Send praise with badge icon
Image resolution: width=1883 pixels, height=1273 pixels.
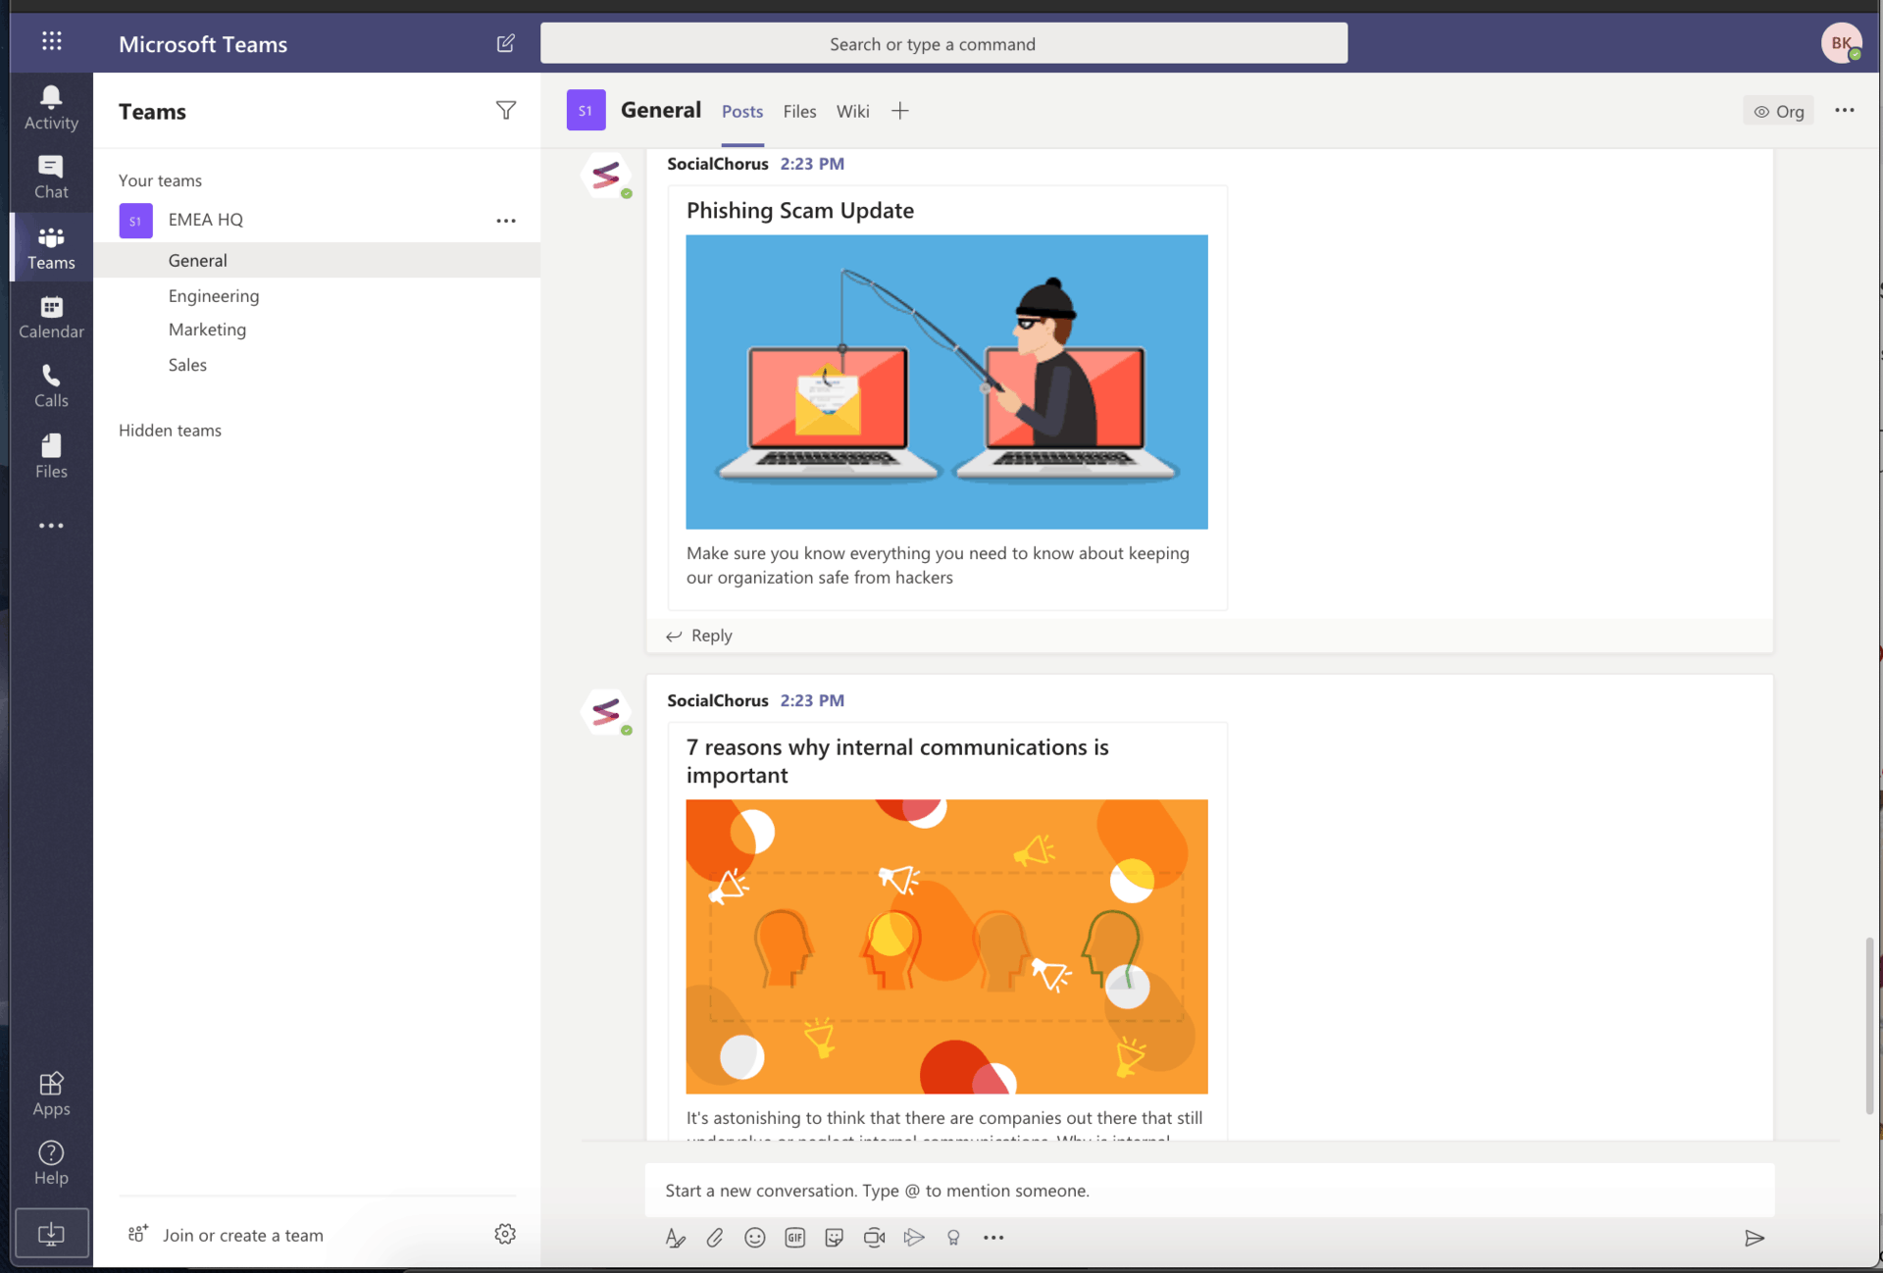pos(953,1238)
